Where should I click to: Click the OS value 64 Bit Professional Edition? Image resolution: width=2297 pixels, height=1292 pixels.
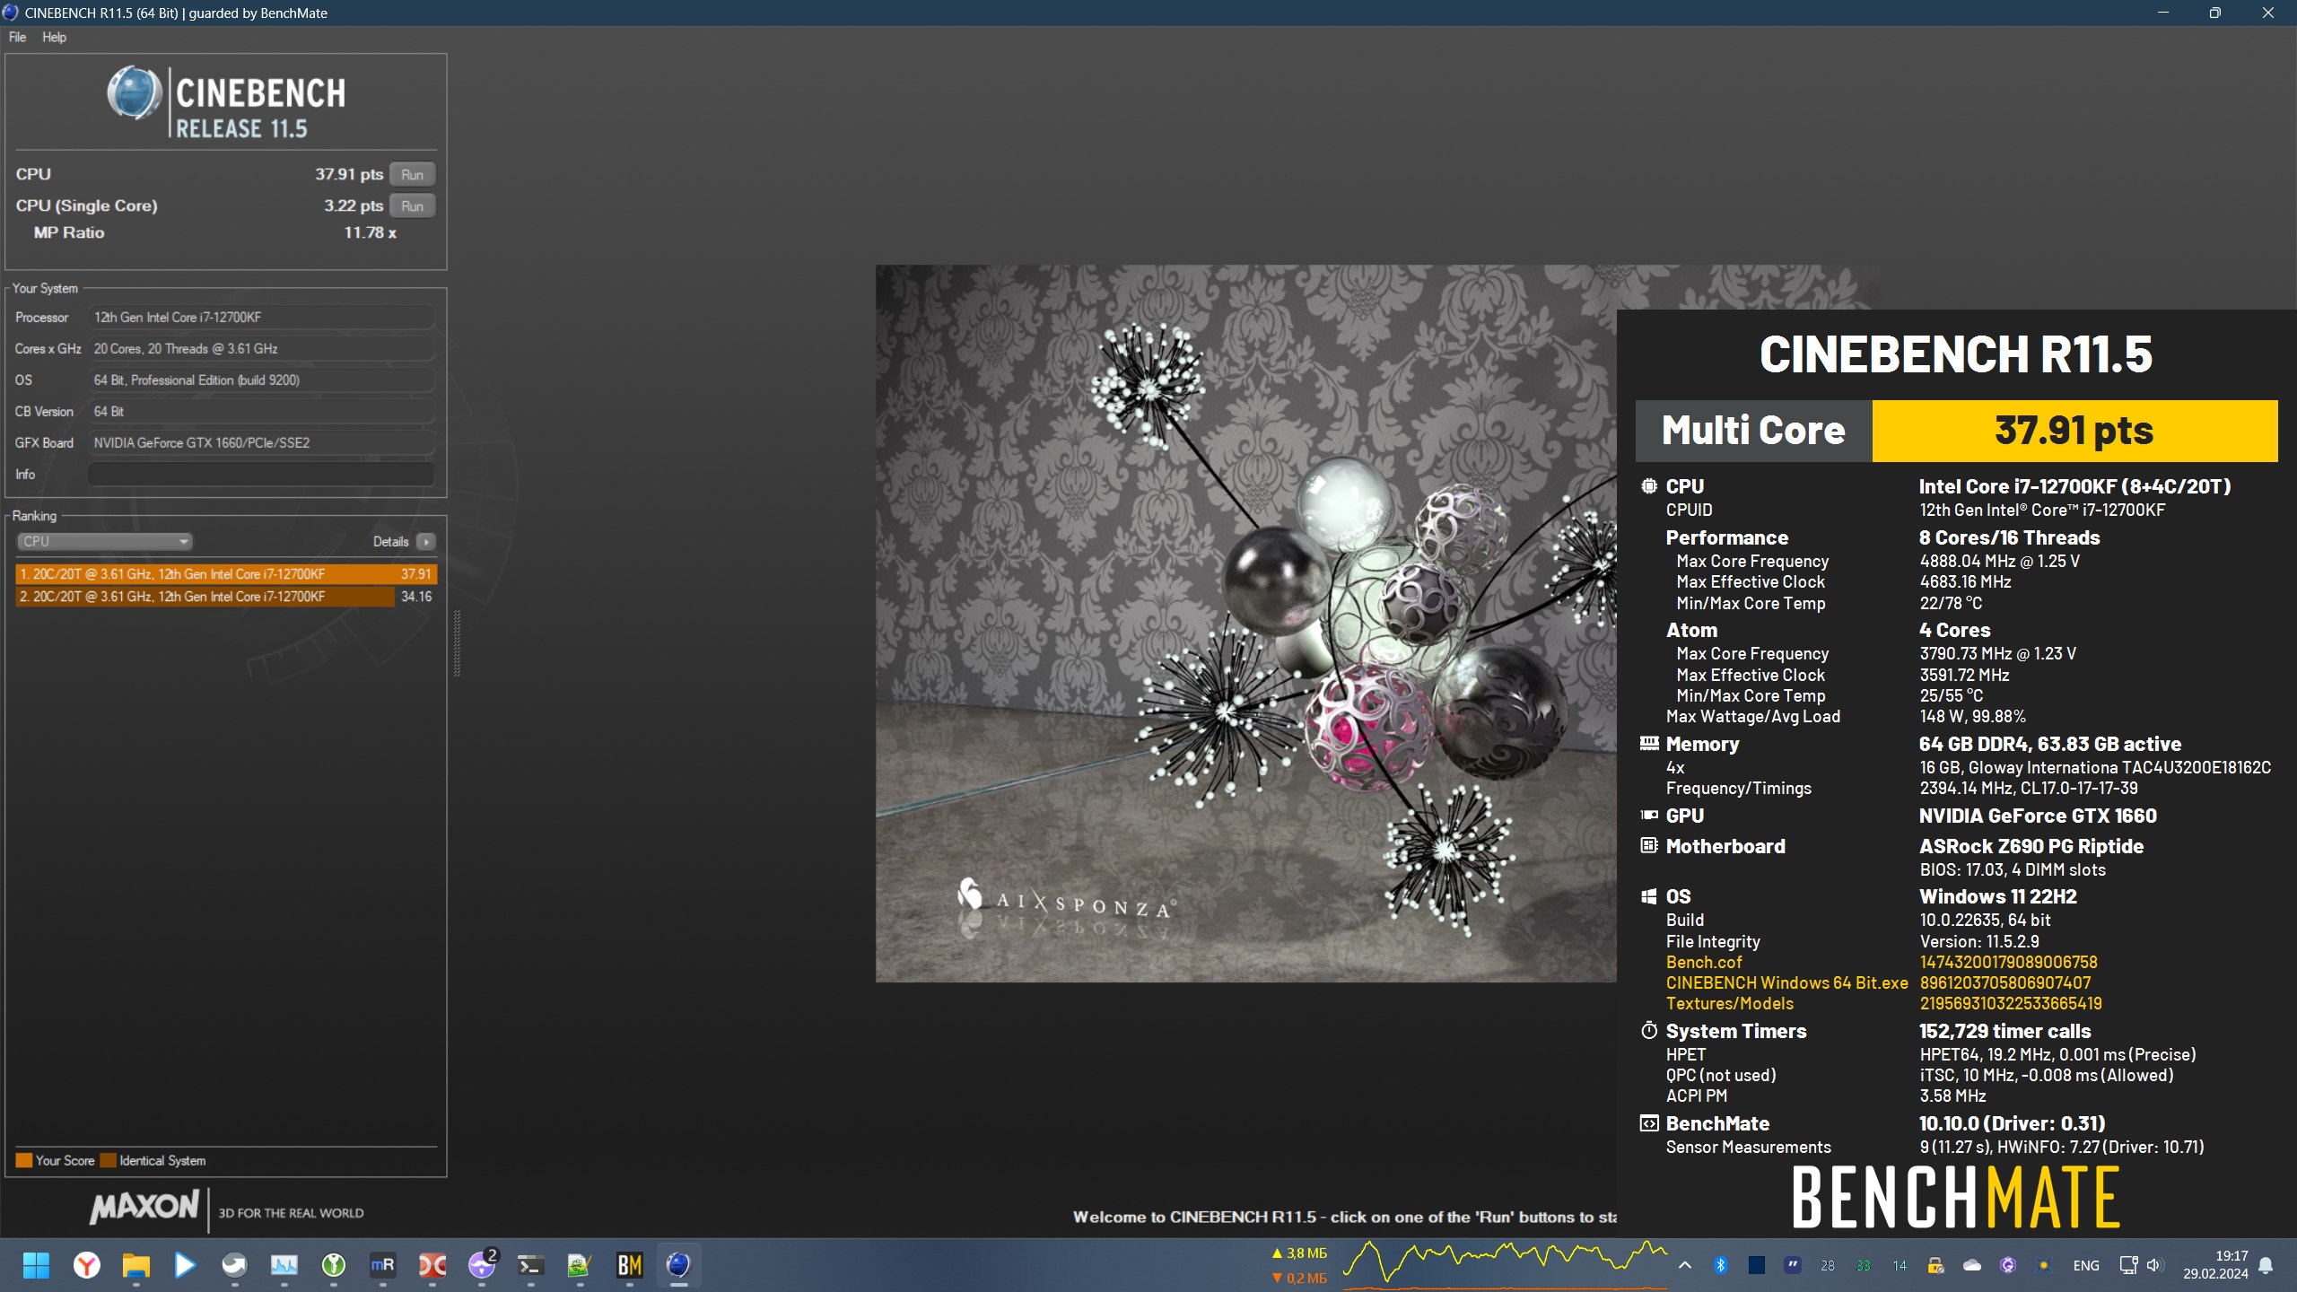coord(261,380)
